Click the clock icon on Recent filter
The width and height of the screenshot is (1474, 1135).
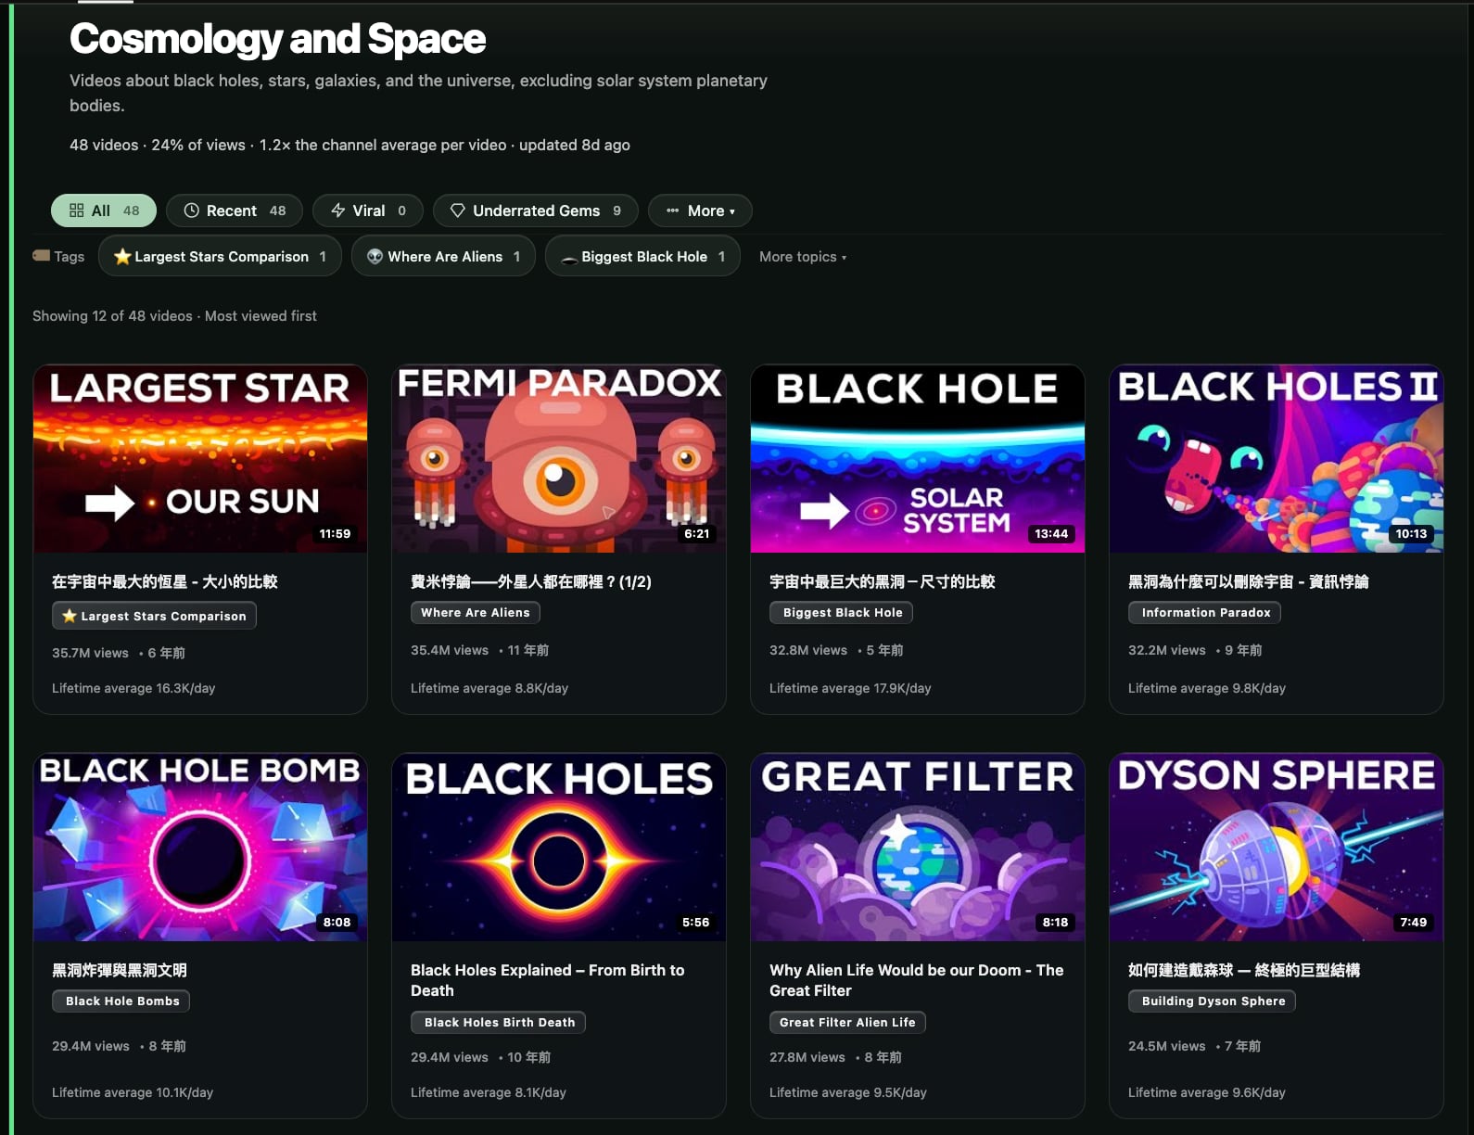pos(191,210)
